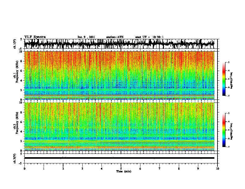Viewport: 245px width, 189px height.
Task: Click the "4" kHz tick of ch.2 frequency axis
Action: [x=22, y=132]
